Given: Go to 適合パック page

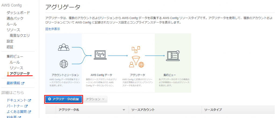Looking at the screenshot, I should point(15,19).
